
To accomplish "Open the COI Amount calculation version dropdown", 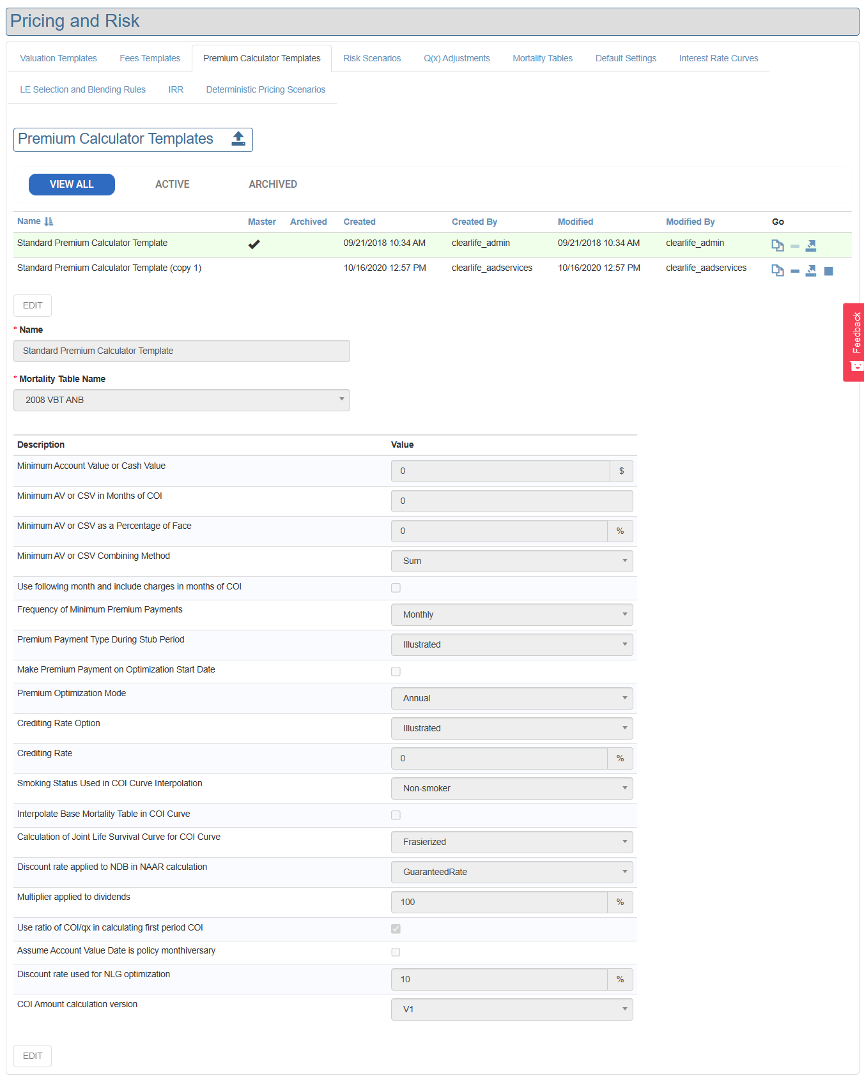I will coord(511,1009).
